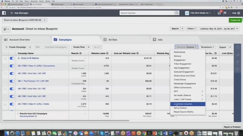Open the Create Campaign dropdown arrow

(30, 47)
